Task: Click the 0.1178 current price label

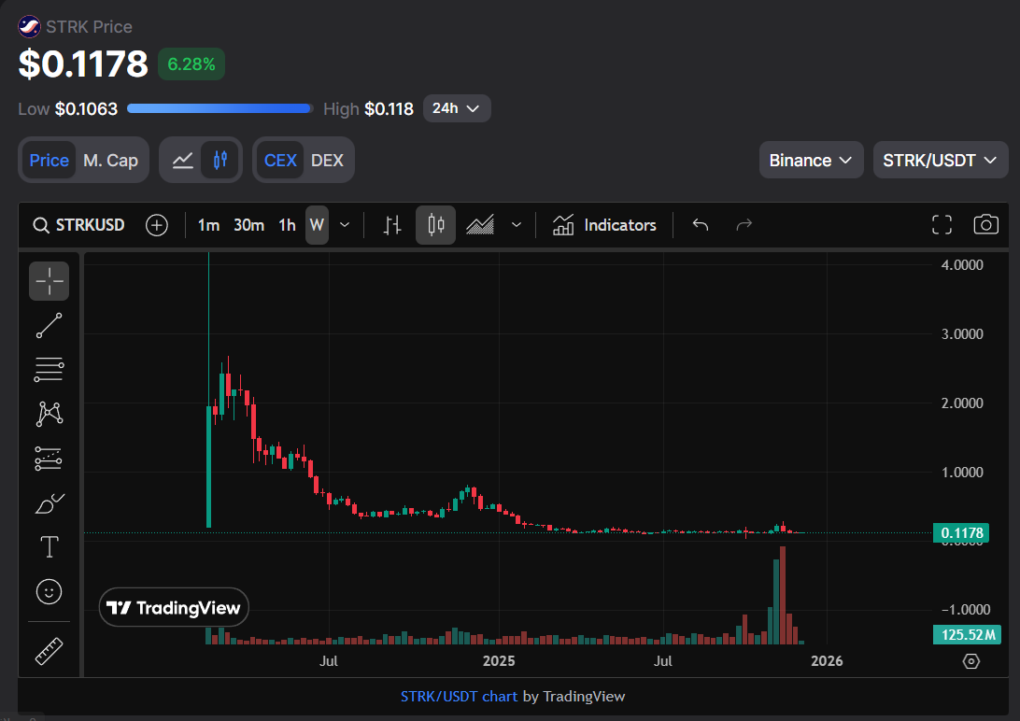Action: click(x=961, y=533)
